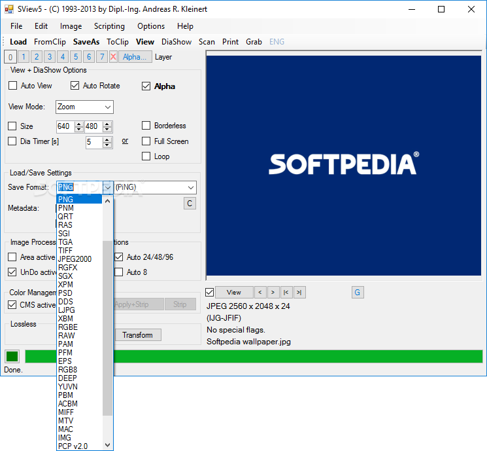Click the green status indicator square
Viewport: 487px width, 451px height.
point(12,357)
